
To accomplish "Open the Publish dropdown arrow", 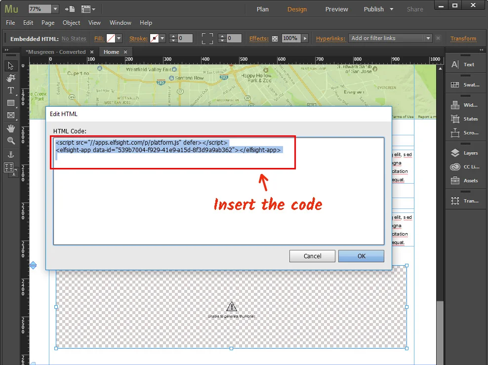I will tap(392, 9).
